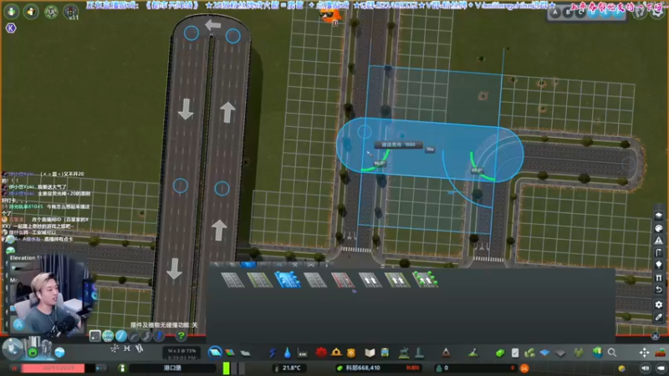Click the gear settings icon in right sidebar
Viewport: 669px width, 376px height.
pyautogui.click(x=659, y=305)
